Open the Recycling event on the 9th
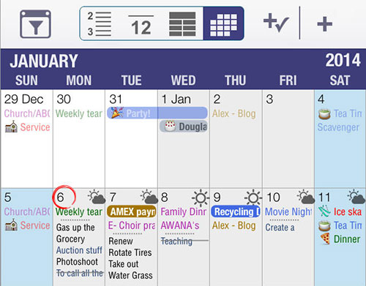The image size is (366, 286). [236, 211]
